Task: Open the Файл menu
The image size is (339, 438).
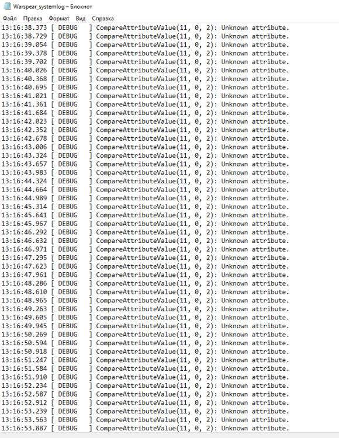Action: (x=9, y=19)
